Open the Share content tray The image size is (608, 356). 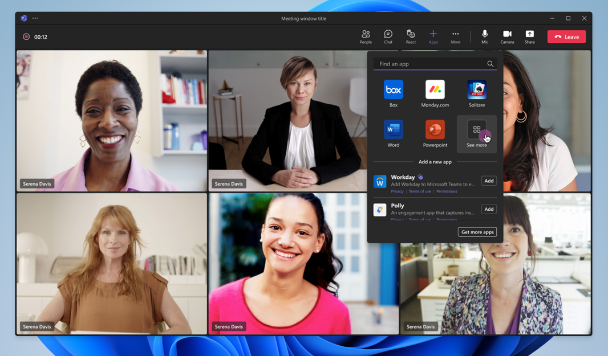coord(530,37)
